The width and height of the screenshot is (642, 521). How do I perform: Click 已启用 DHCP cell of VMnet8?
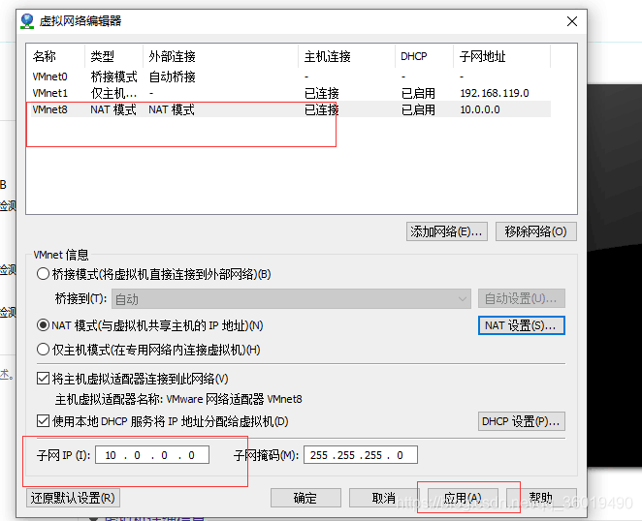[x=418, y=109]
